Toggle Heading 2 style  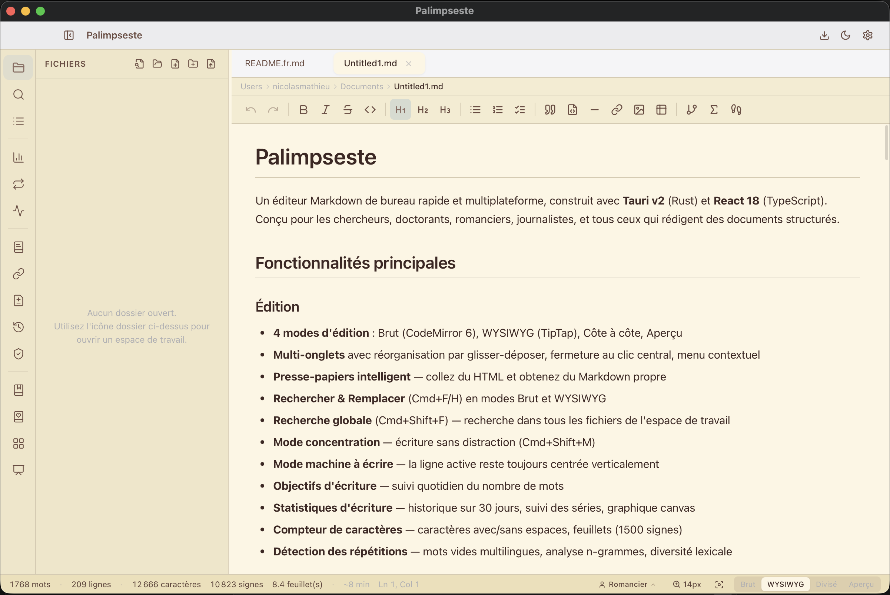pos(422,110)
